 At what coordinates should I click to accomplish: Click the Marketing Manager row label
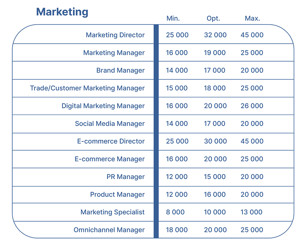click(x=114, y=53)
